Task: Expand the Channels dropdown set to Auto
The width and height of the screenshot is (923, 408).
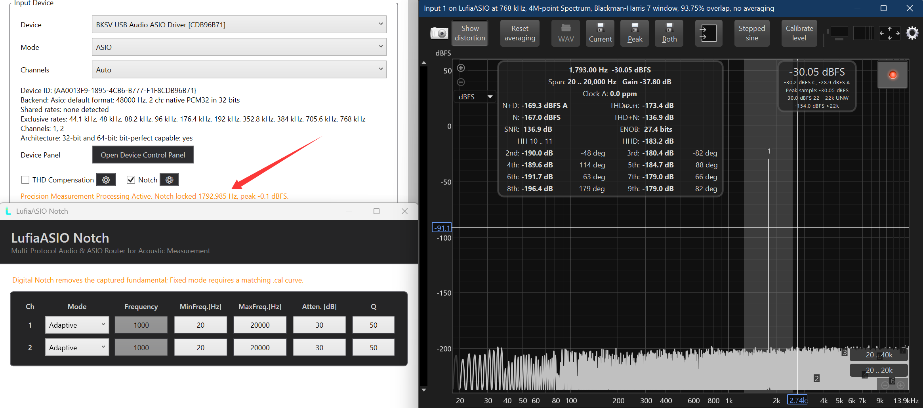Action: (x=239, y=70)
